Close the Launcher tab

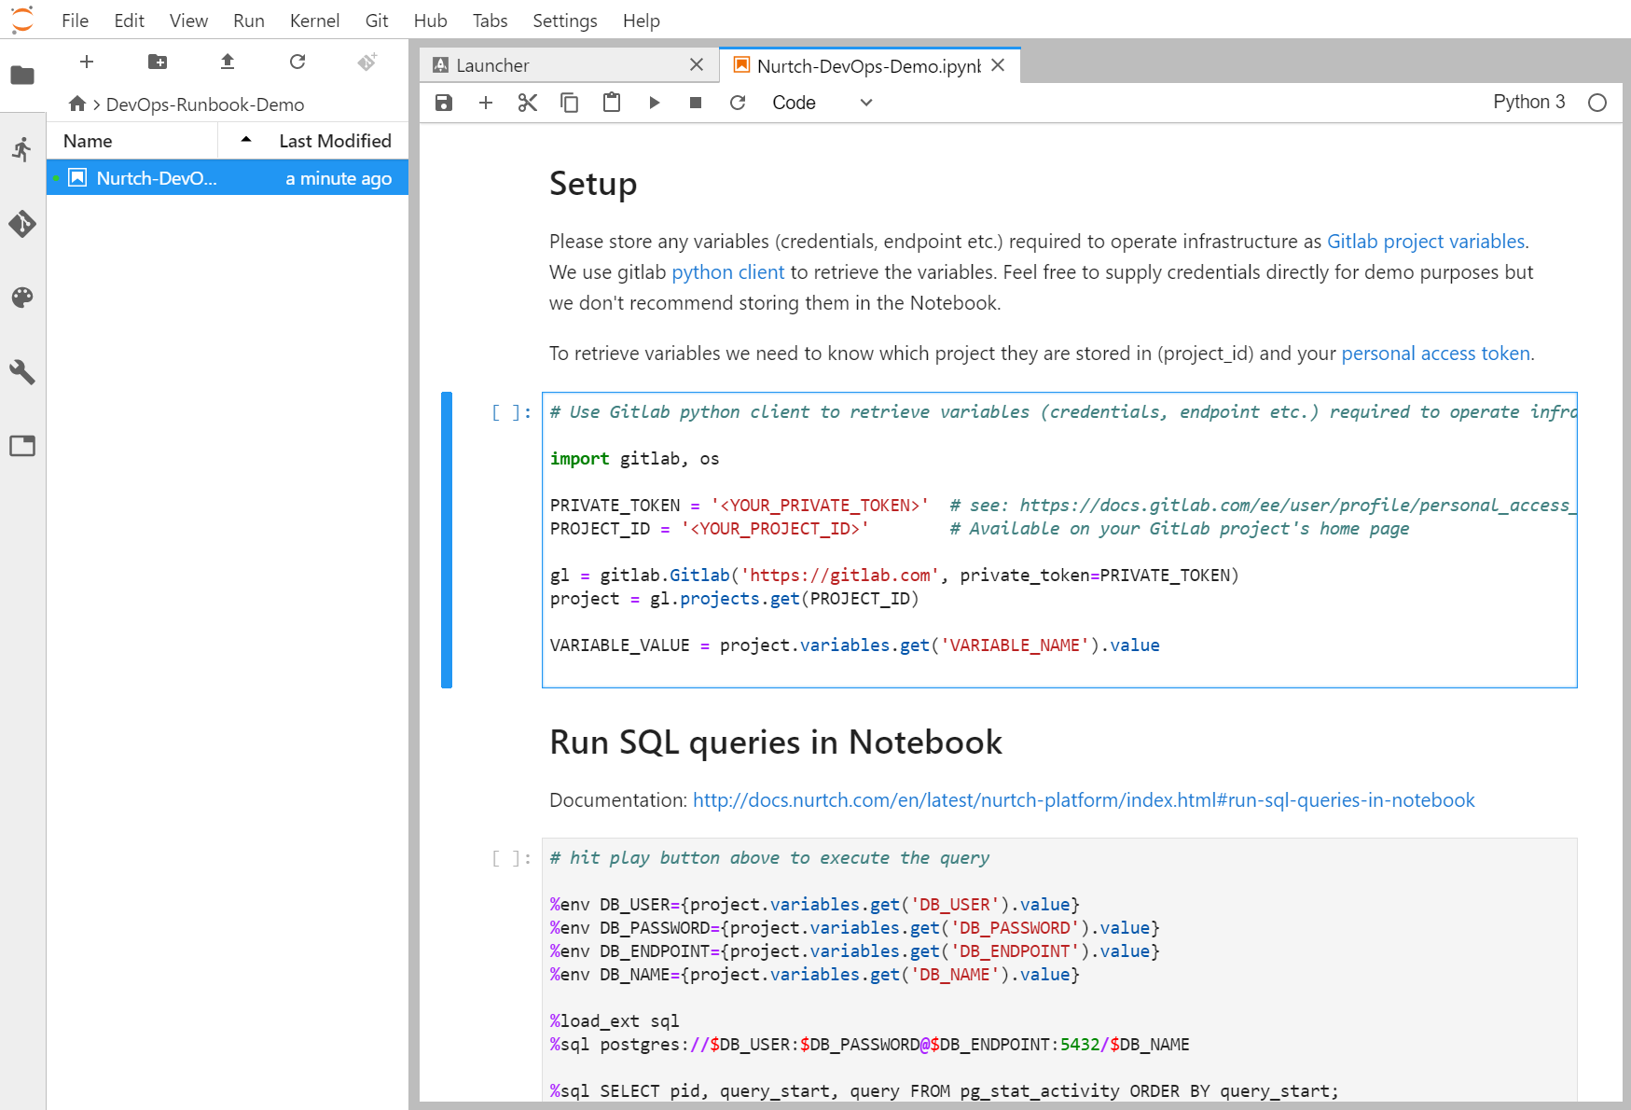tap(697, 64)
